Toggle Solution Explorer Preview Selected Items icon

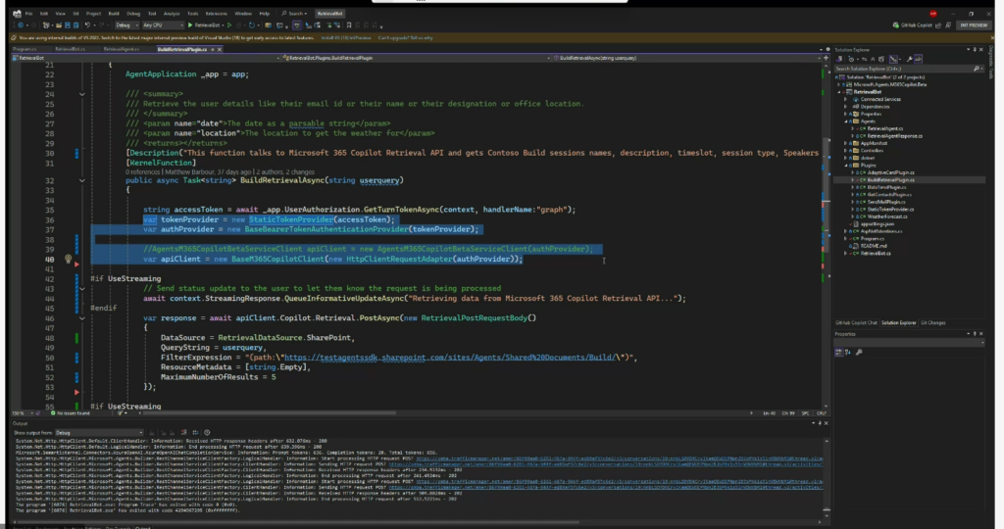[x=918, y=59]
